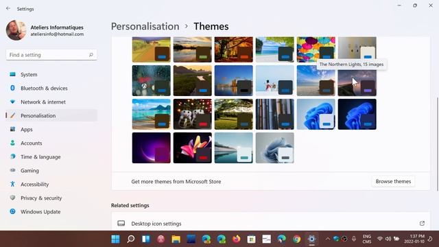Select the snowmen with festive lights theme
This screenshot has height=247, width=439.
pos(192,115)
